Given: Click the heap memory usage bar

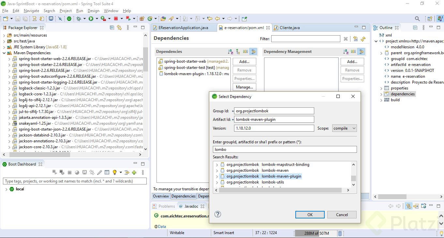Looking at the screenshot, I should point(315,233).
